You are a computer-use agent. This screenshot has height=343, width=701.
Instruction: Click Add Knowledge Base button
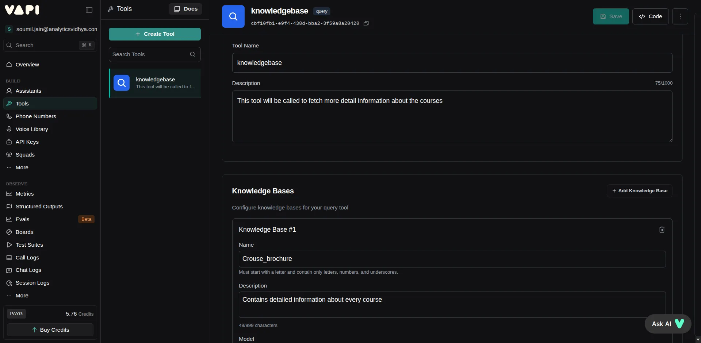click(639, 191)
